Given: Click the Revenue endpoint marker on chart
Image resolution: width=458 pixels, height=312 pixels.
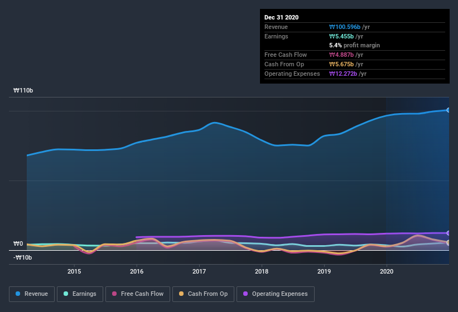Looking at the screenshot, I should tap(449, 110).
